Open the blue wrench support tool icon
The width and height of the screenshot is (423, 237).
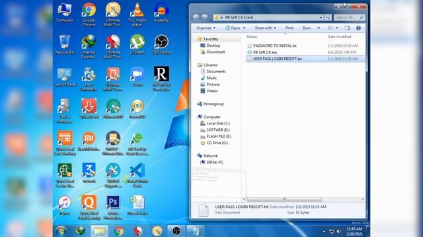point(113,175)
